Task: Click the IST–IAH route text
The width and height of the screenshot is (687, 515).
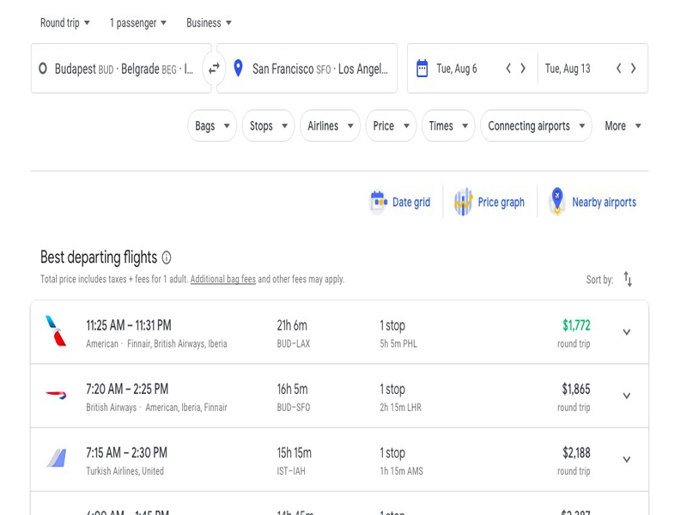Action: point(291,471)
